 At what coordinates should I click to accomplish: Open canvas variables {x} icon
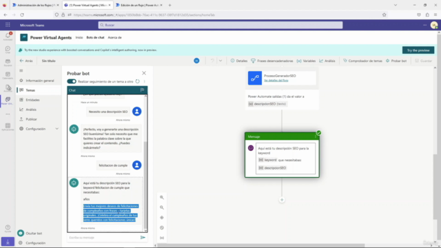162,238
